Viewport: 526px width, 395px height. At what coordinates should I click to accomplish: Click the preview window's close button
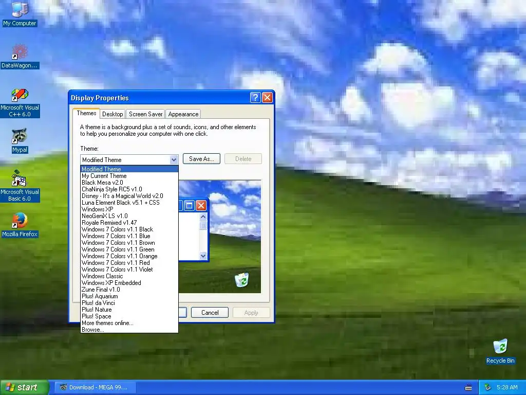pyautogui.click(x=201, y=206)
